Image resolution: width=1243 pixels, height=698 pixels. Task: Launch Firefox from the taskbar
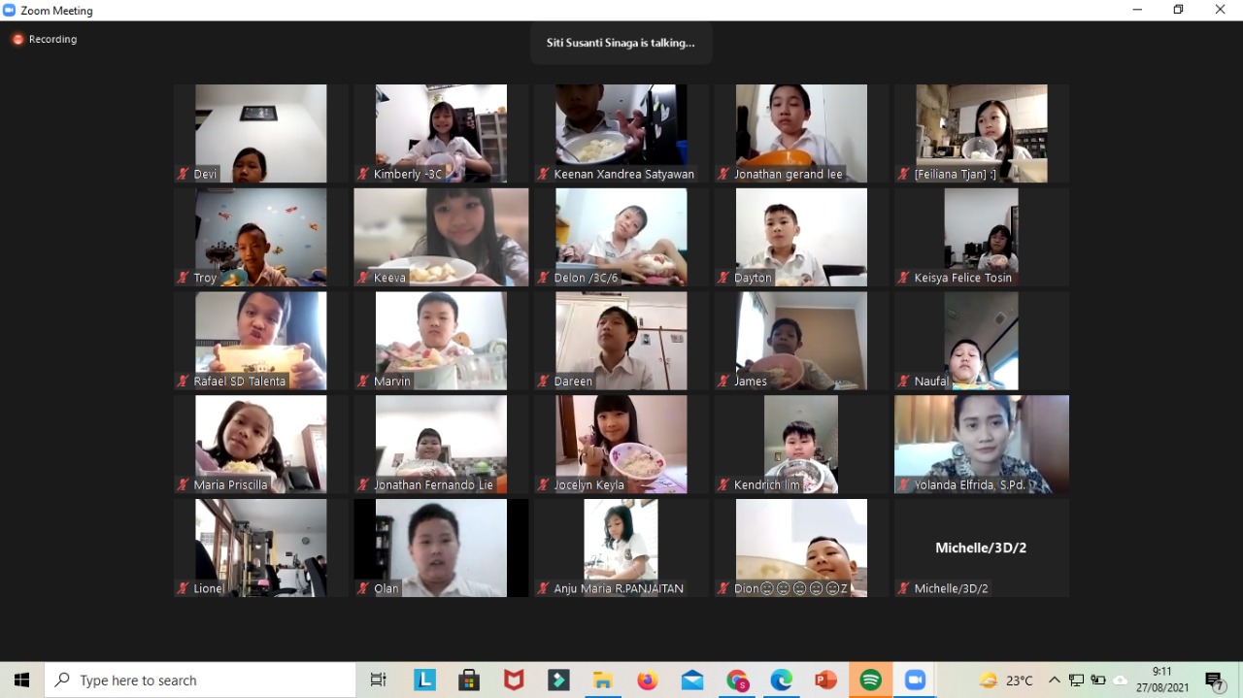point(648,681)
